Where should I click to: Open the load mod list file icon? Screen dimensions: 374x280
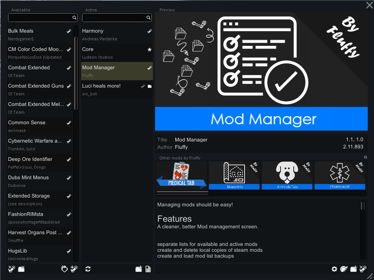148,269
